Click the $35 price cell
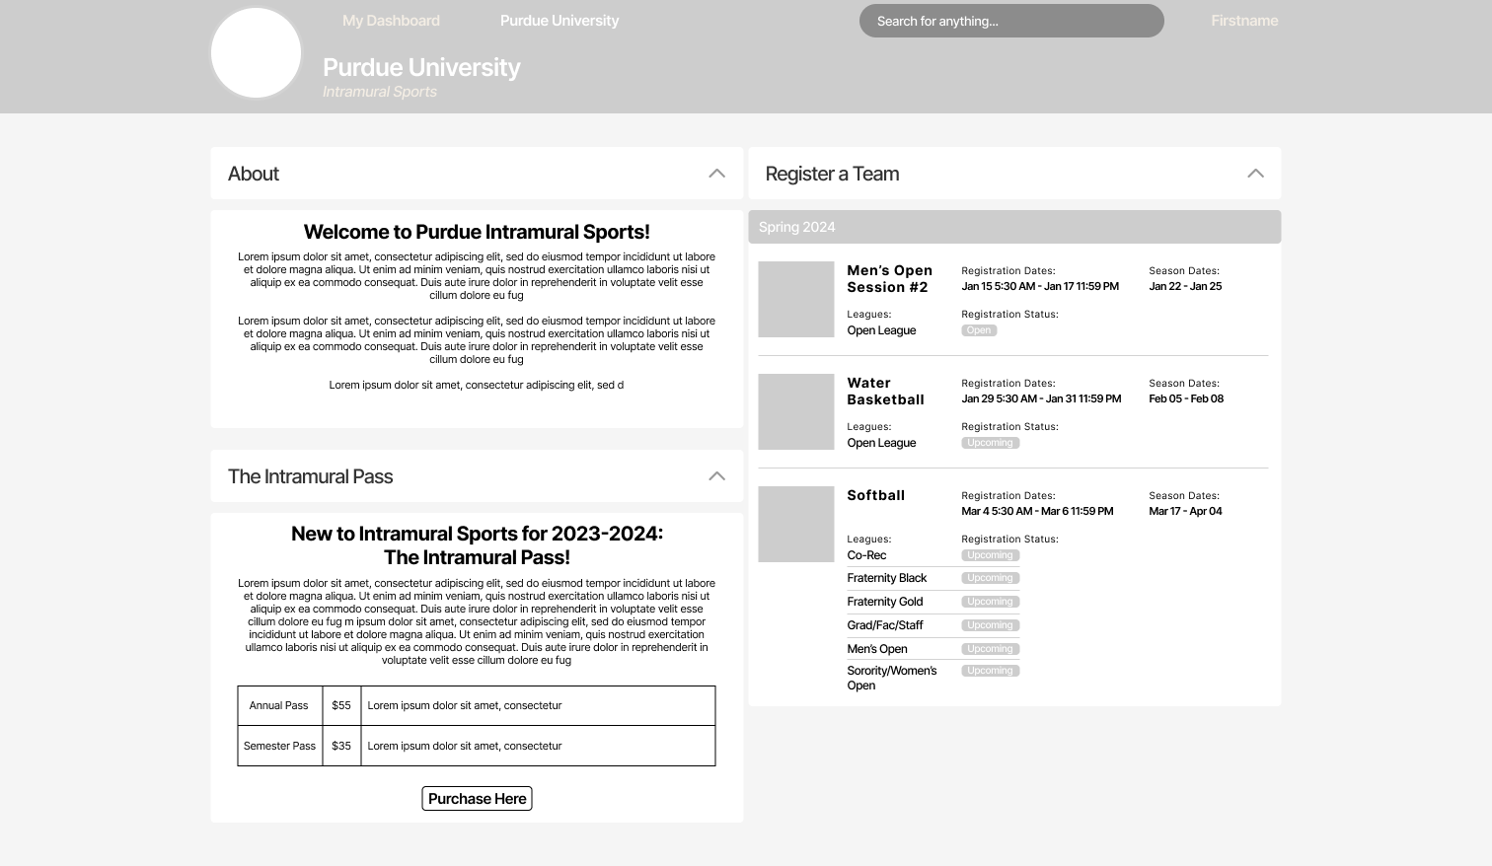The width and height of the screenshot is (1492, 866). click(x=341, y=746)
